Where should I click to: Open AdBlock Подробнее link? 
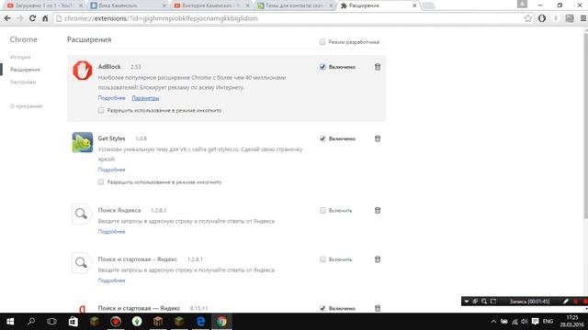tap(111, 98)
